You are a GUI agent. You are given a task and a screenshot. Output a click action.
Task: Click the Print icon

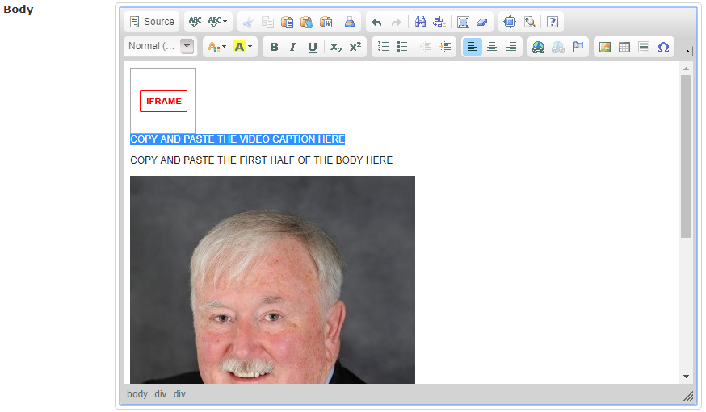click(349, 22)
